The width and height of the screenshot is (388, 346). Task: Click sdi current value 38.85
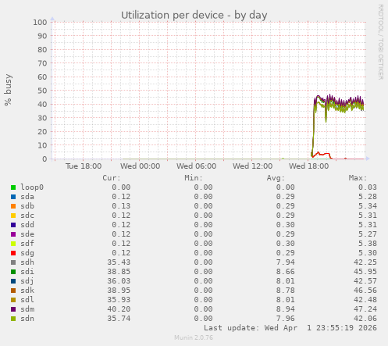[x=119, y=272]
